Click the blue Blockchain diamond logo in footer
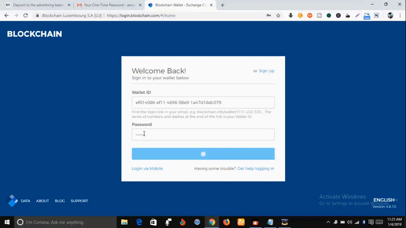This screenshot has width=406, height=228. [13, 200]
